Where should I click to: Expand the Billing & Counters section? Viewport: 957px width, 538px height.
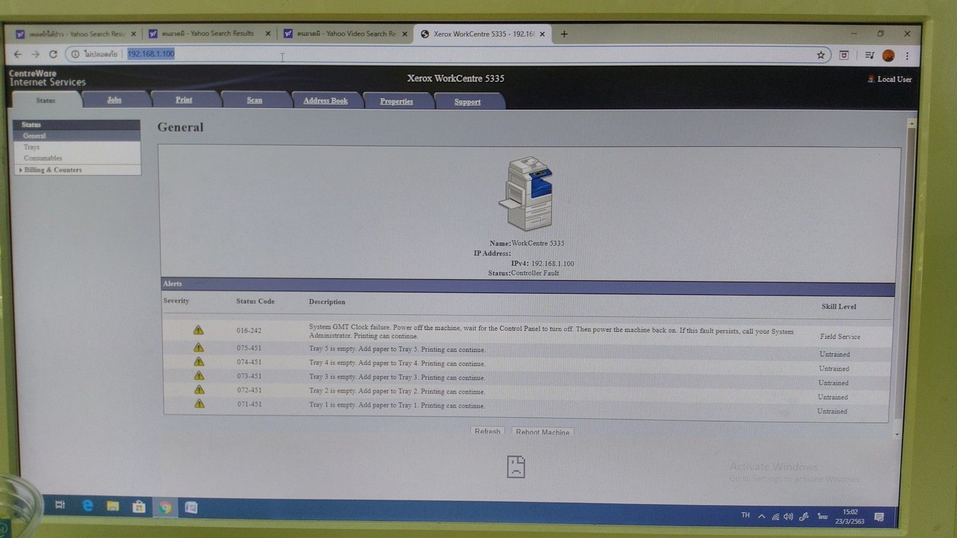tap(53, 170)
